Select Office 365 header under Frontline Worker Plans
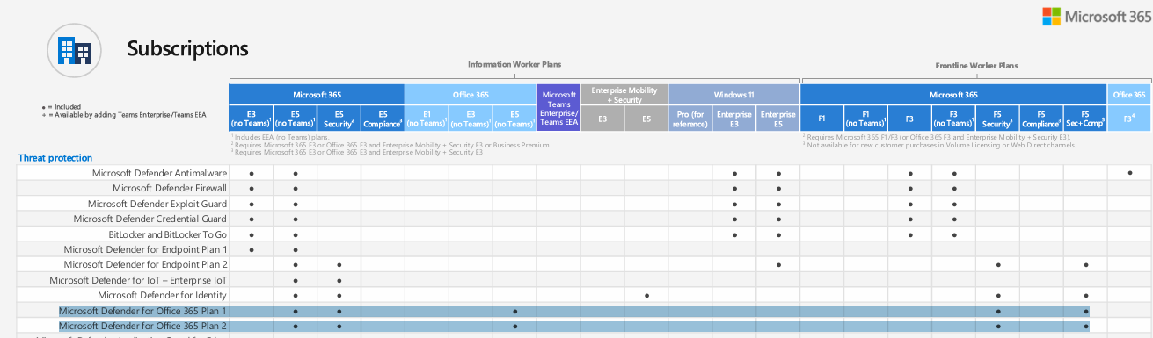 pos(1129,95)
